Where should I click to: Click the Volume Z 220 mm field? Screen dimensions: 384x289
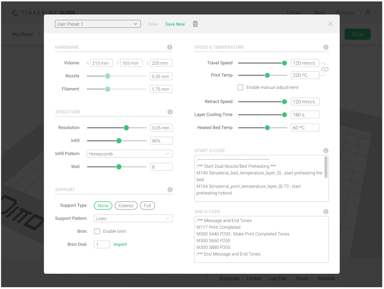pyautogui.click(x=161, y=63)
